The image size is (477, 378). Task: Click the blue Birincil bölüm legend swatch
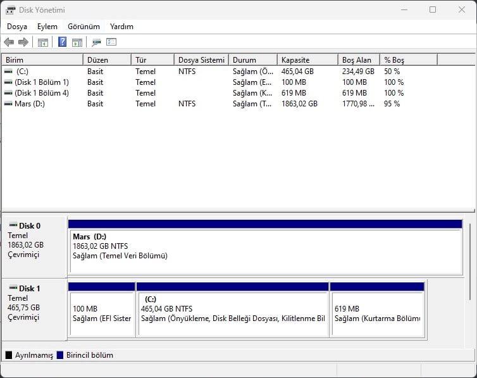60,355
